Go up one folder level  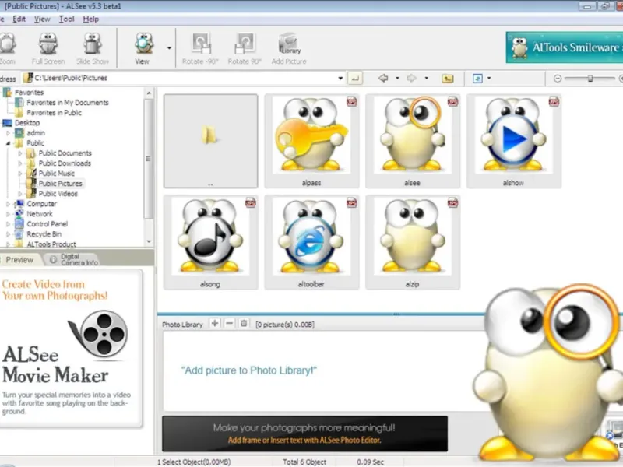tap(448, 79)
